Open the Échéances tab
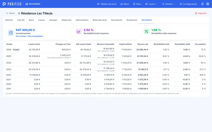The width and height of the screenshot is (212, 132). (132, 20)
